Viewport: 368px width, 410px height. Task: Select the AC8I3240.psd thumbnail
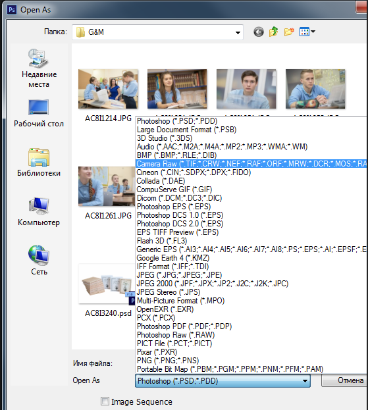107,284
